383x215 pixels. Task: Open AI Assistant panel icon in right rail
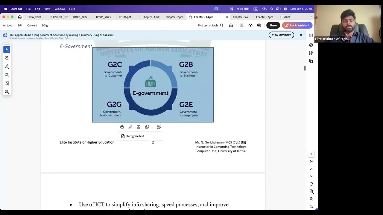pos(311,36)
